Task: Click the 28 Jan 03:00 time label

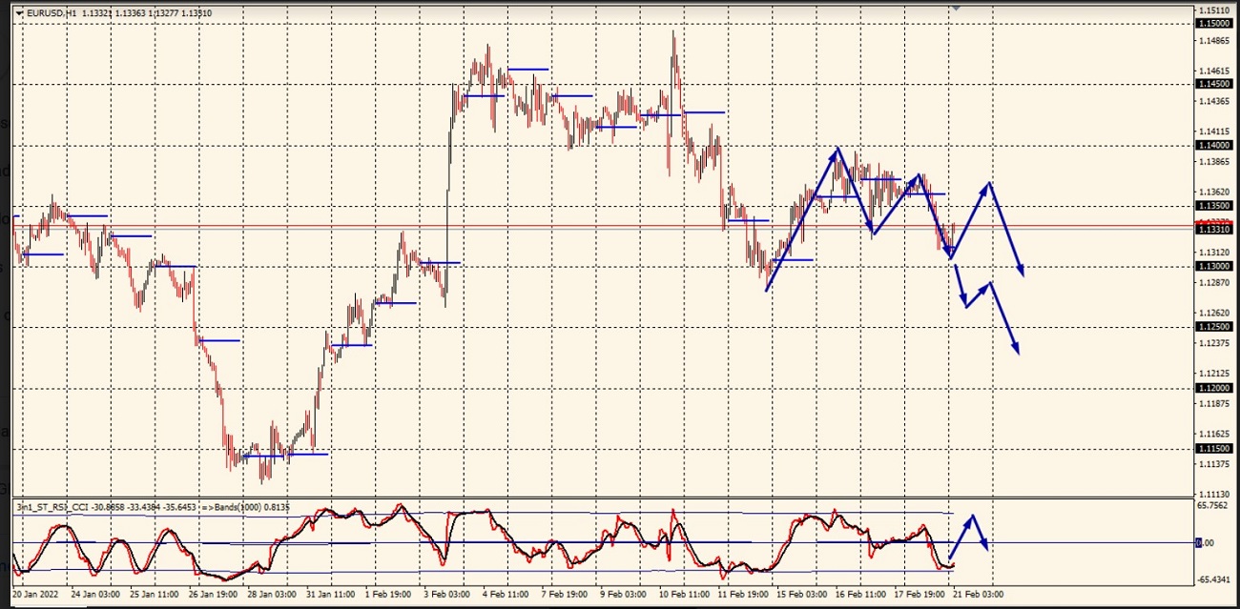Action: 271,594
